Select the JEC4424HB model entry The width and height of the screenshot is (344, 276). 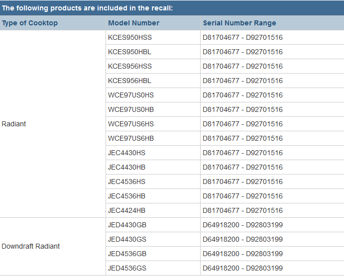coord(126,210)
